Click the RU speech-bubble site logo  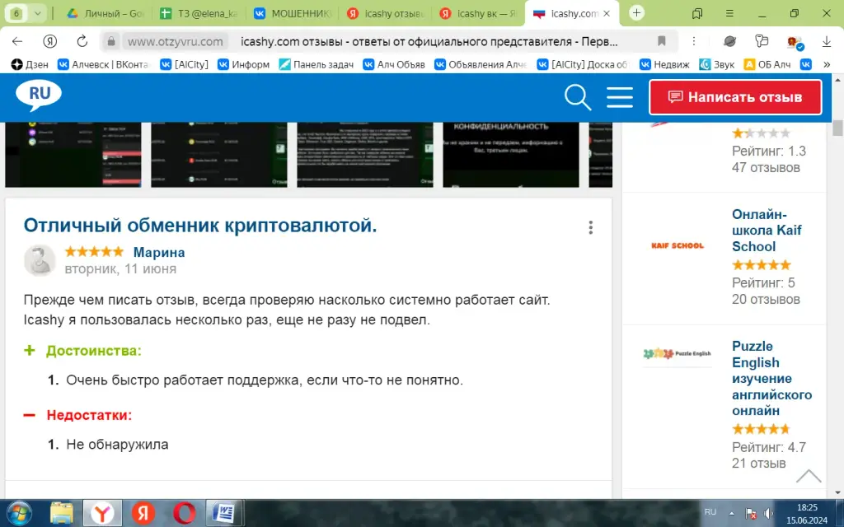click(38, 96)
